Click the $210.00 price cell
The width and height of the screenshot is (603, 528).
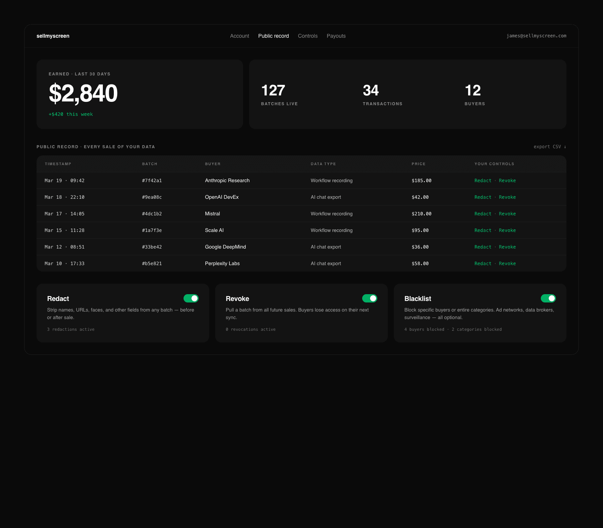[422, 214]
